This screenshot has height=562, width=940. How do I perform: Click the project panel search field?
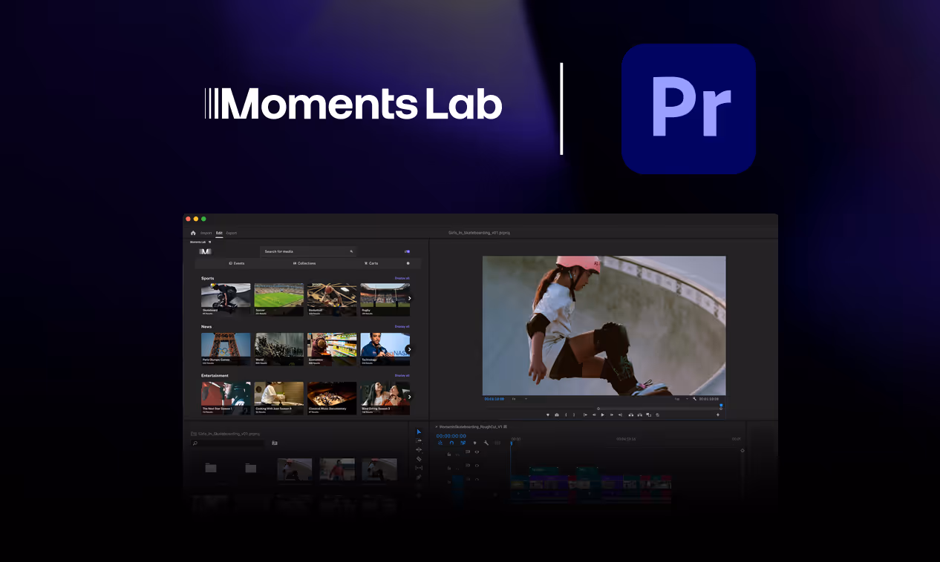[228, 443]
